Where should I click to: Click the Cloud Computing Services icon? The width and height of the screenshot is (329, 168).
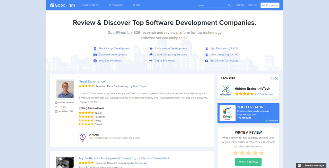[x=151, y=55]
